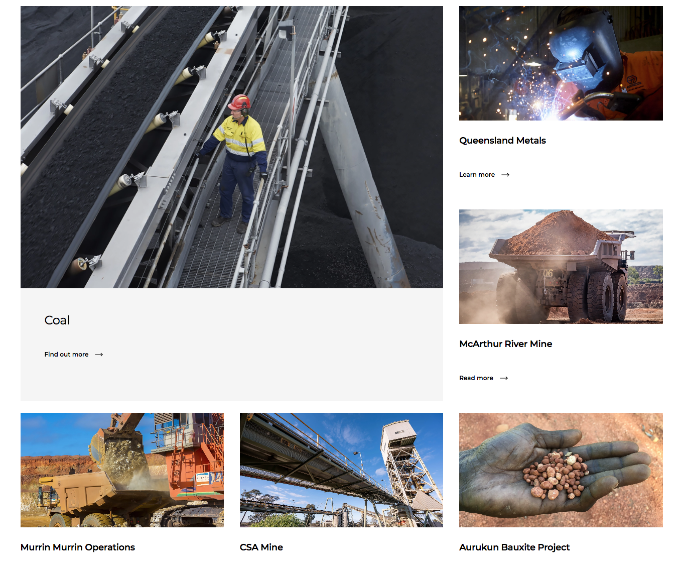
Task: Open the Murrin Murrin Operations title
Action: pyautogui.click(x=78, y=547)
